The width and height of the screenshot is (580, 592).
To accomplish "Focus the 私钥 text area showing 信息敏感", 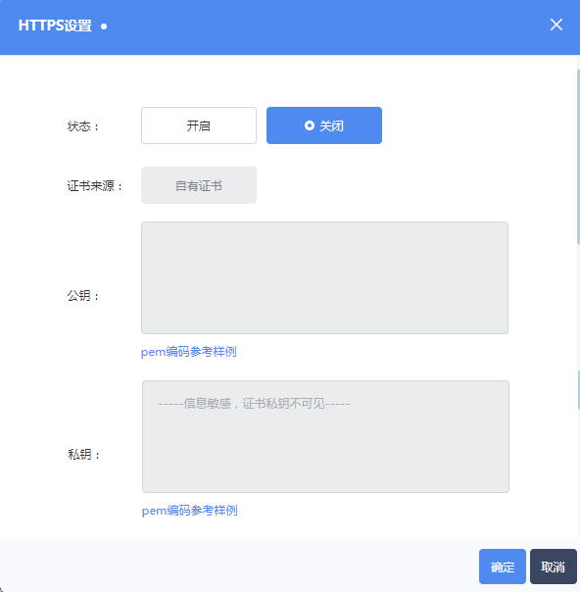I will coord(325,436).
